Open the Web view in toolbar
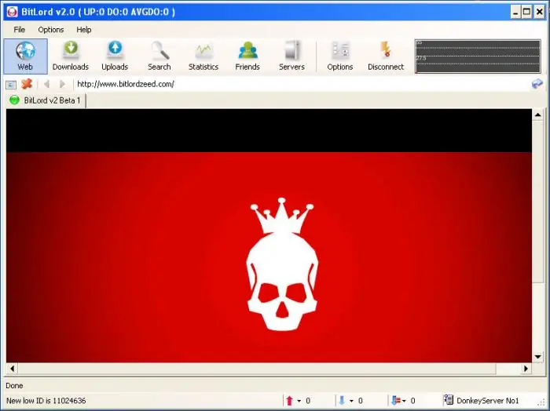The width and height of the screenshot is (550, 411). (25, 56)
